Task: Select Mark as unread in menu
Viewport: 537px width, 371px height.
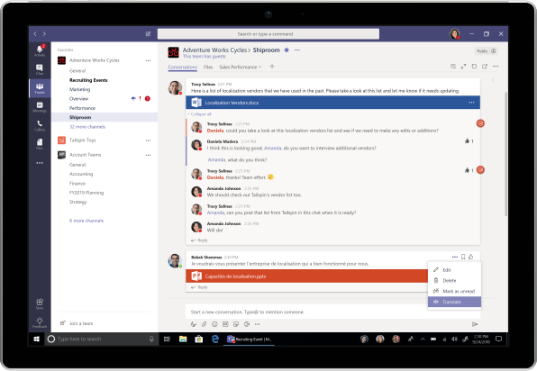Action: pyautogui.click(x=454, y=291)
